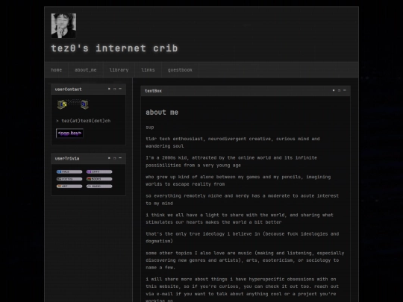Click the blue MALE trivia badge

69,172
